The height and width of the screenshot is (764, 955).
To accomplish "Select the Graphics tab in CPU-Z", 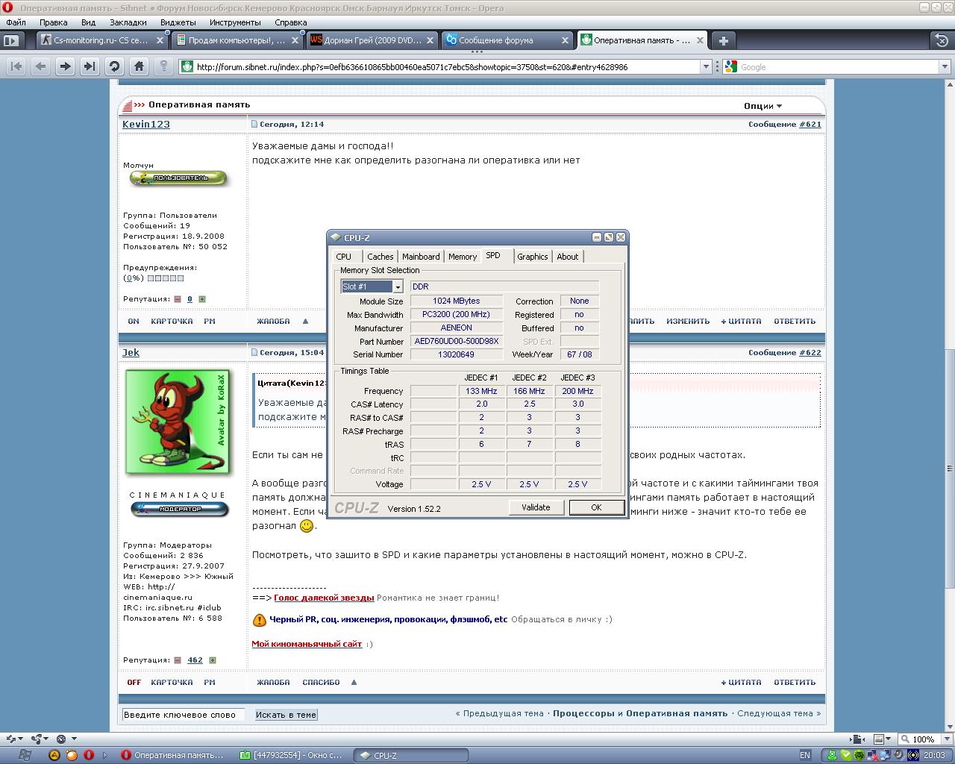I will pos(533,257).
